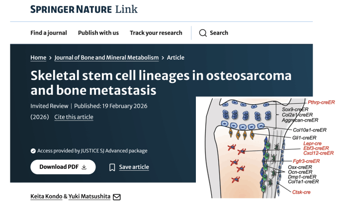Select Publish with us in navigation
The width and height of the screenshot is (346, 204).
pos(98,33)
